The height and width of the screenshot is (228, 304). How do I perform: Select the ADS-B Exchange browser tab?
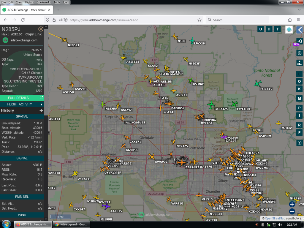point(26,10)
